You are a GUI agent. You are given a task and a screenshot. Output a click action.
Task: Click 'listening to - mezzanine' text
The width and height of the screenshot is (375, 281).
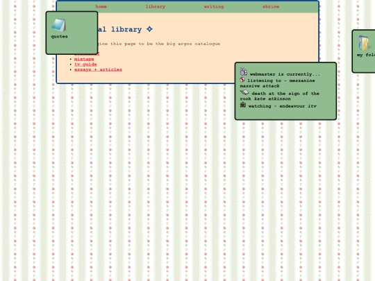281,80
